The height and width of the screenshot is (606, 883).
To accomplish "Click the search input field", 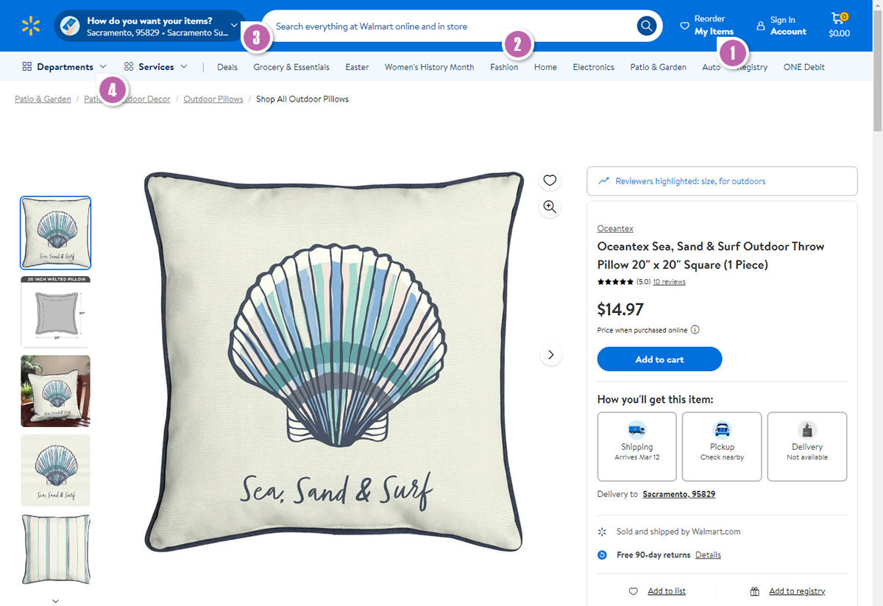I will tap(449, 27).
